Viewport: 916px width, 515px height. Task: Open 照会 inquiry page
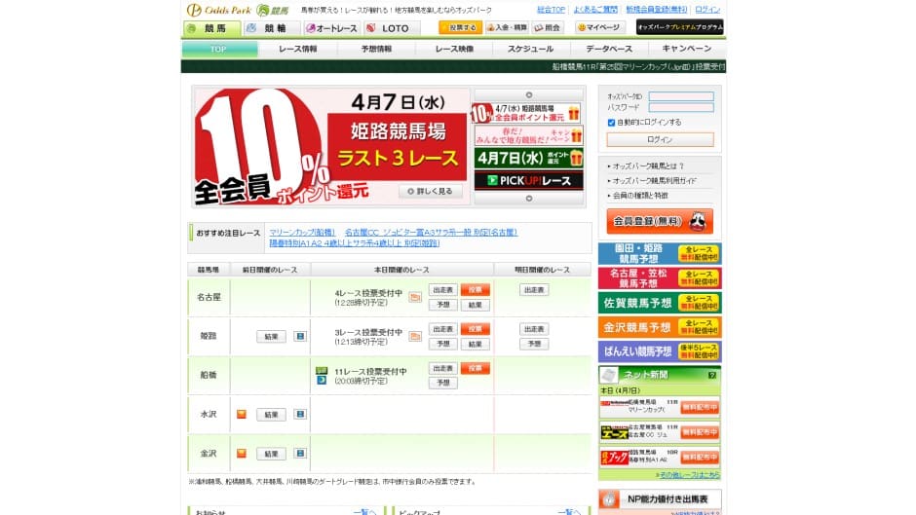(x=548, y=27)
